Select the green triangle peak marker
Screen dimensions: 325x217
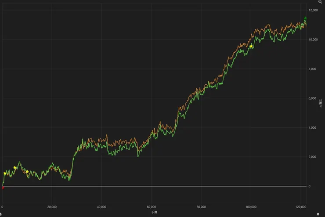click(x=305, y=18)
